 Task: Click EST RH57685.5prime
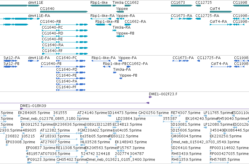pyautogui.click(x=225, y=160)
